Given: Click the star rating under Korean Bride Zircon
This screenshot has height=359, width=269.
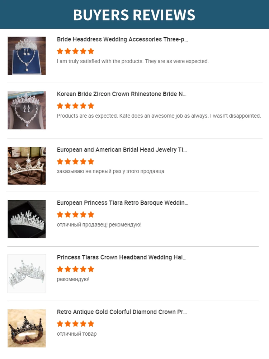Looking at the screenshot, I should (75, 106).
